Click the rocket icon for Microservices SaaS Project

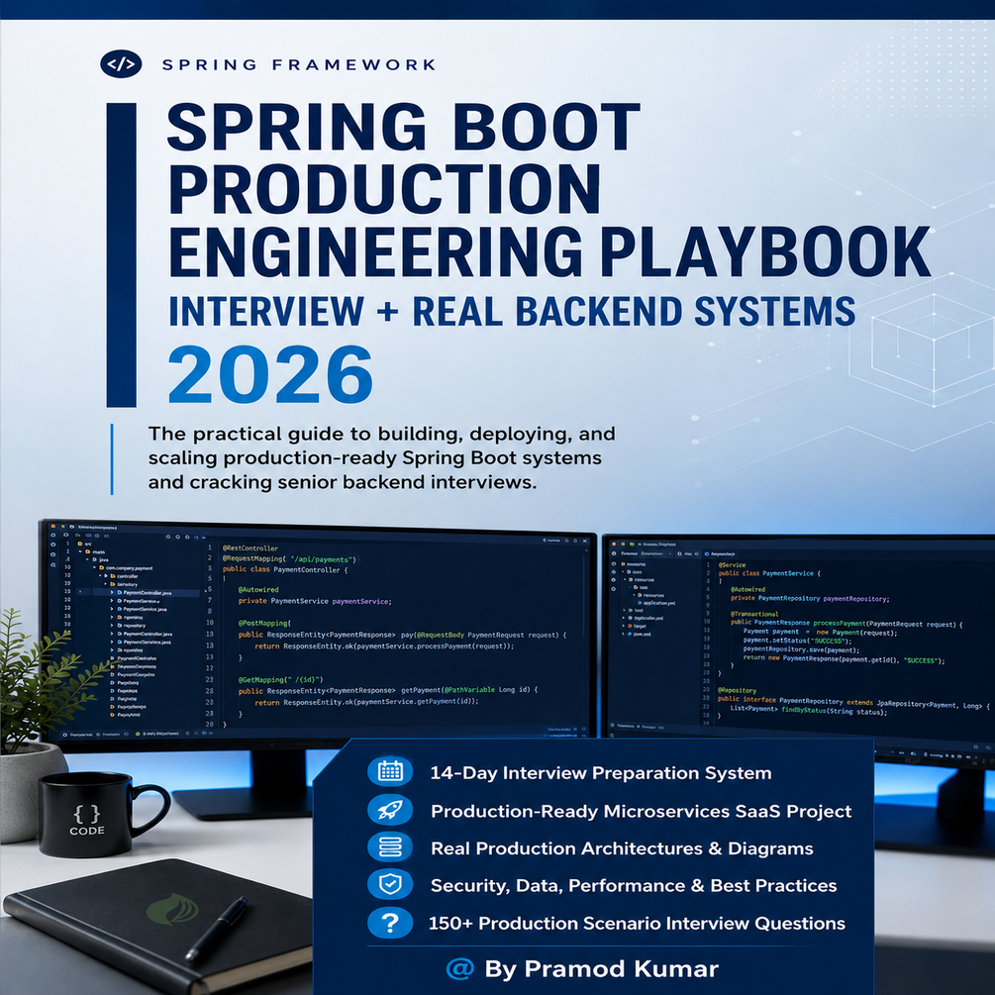pyautogui.click(x=390, y=810)
